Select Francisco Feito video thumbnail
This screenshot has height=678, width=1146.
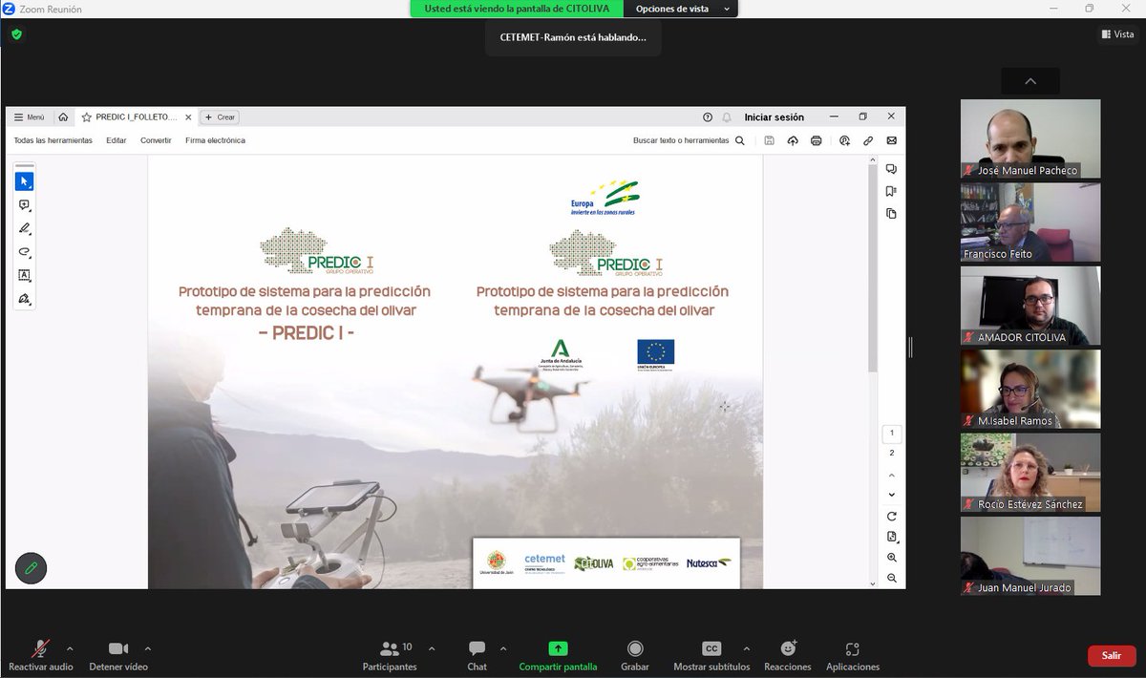point(1030,222)
